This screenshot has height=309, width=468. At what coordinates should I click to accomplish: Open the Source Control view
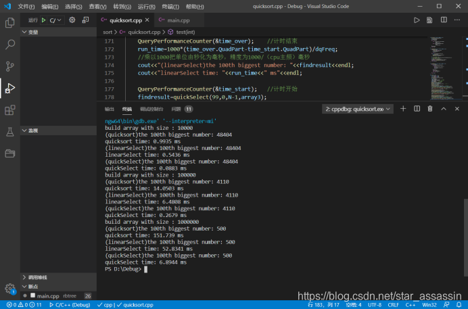coord(10,66)
